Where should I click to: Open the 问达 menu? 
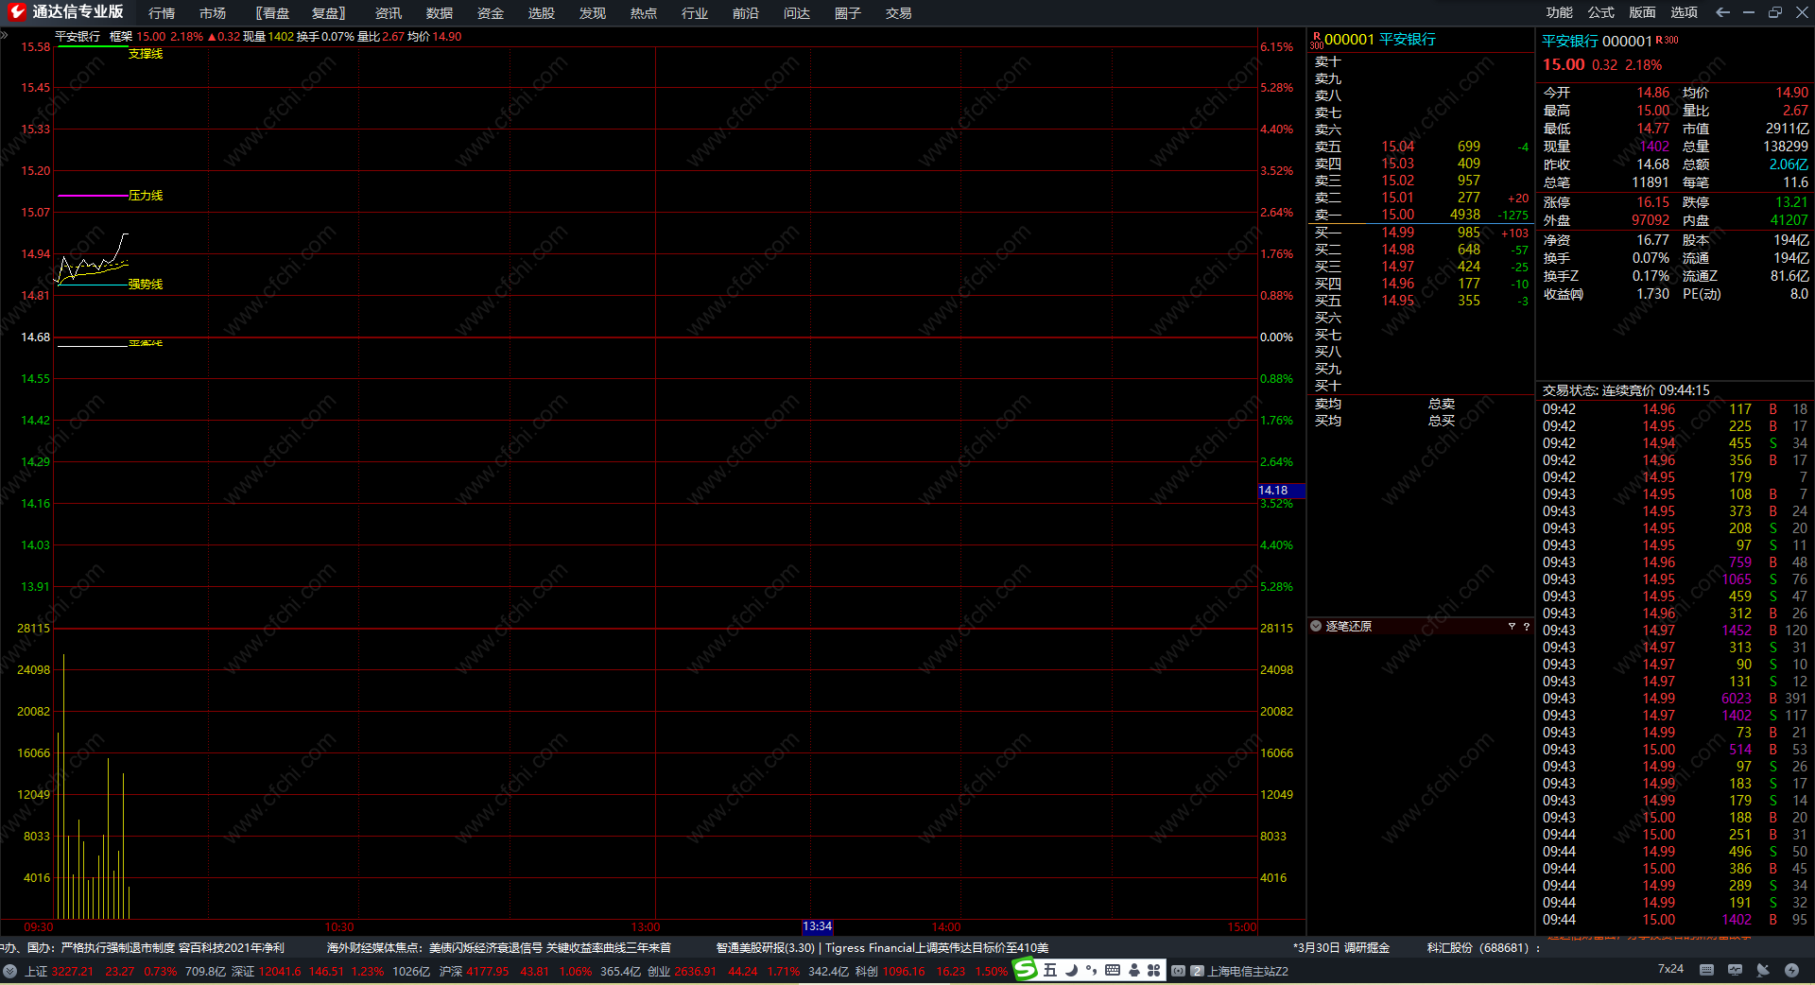coord(797,13)
